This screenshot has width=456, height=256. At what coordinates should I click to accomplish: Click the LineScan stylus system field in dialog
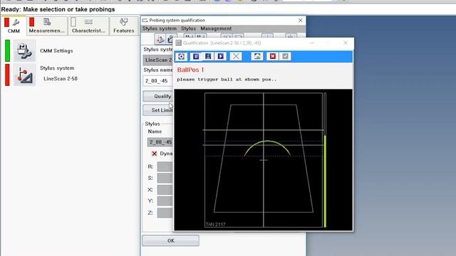(x=158, y=60)
